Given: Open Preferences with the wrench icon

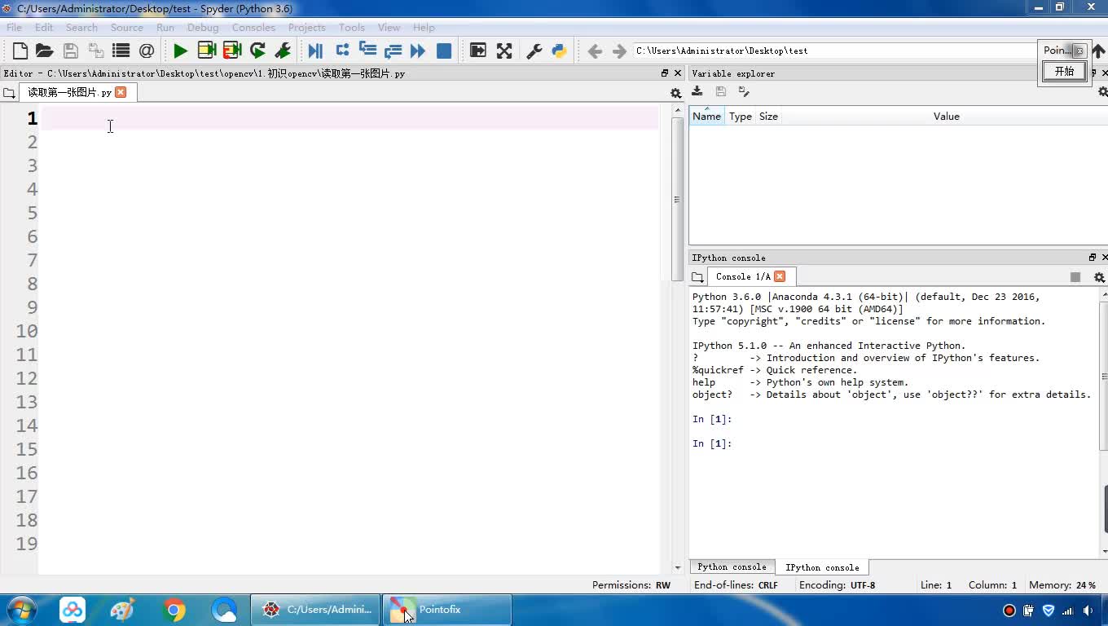Looking at the screenshot, I should point(534,51).
